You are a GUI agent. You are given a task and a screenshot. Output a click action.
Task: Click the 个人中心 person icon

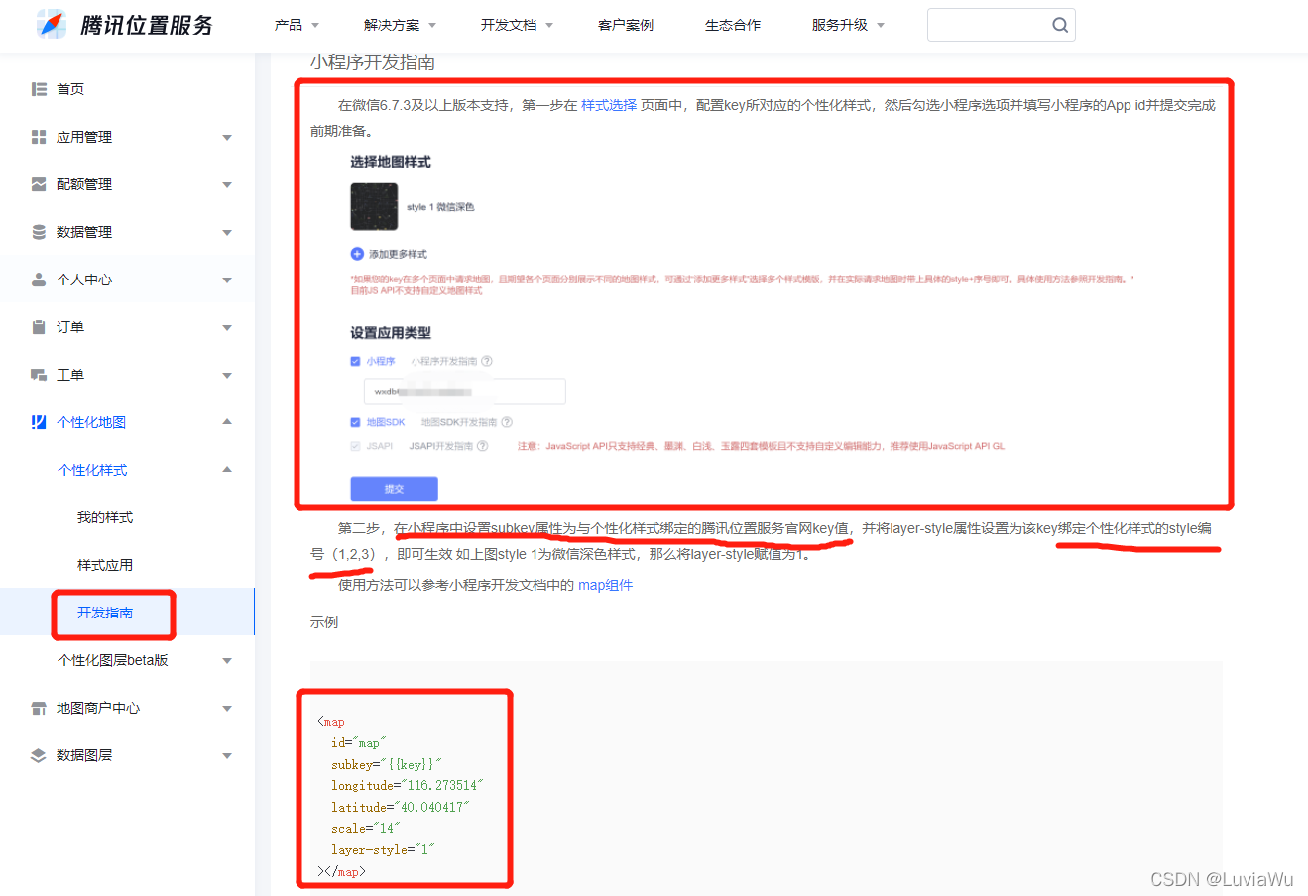click(39, 280)
